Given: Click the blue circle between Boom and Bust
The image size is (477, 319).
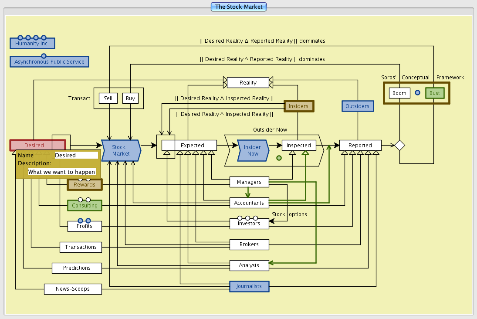Looking at the screenshot, I should pyautogui.click(x=417, y=93).
